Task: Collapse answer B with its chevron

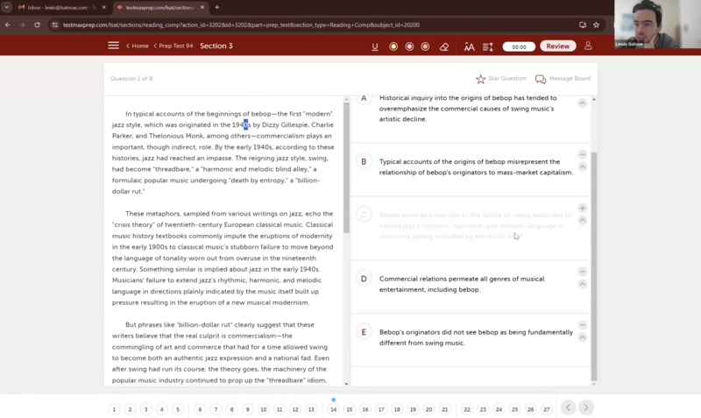Action: (x=583, y=166)
